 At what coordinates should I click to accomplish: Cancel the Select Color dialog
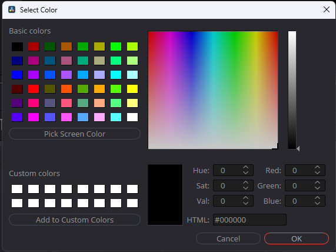(x=228, y=238)
